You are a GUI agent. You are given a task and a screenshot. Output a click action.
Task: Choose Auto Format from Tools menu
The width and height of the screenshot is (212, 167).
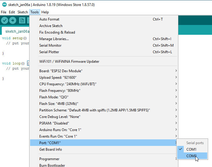click(104, 19)
